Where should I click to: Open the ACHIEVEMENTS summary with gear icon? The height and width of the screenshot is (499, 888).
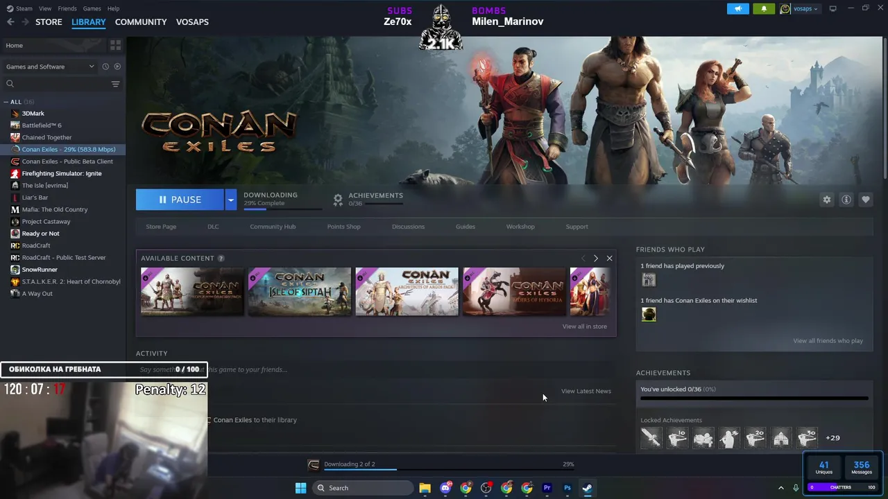coord(368,200)
